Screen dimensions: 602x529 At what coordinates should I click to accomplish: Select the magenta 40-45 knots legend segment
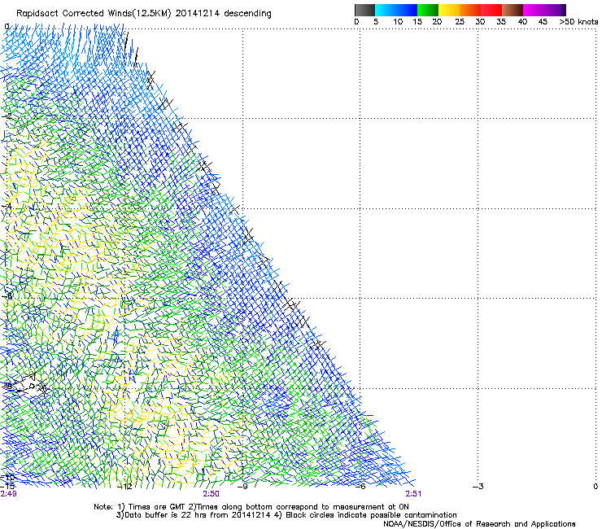534,10
